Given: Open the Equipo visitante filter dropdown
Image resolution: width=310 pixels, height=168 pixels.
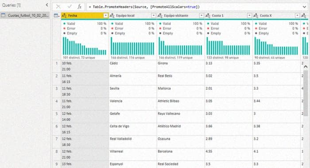Looking at the screenshot, I should 201,16.
